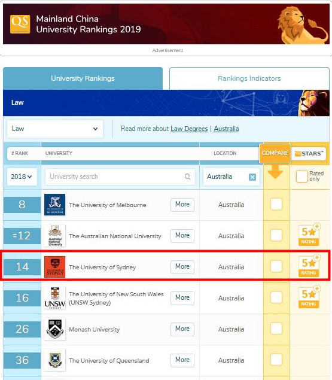Click the University of Melbourne logo
Viewport: 332px width, 380px height.
pyautogui.click(x=55, y=205)
